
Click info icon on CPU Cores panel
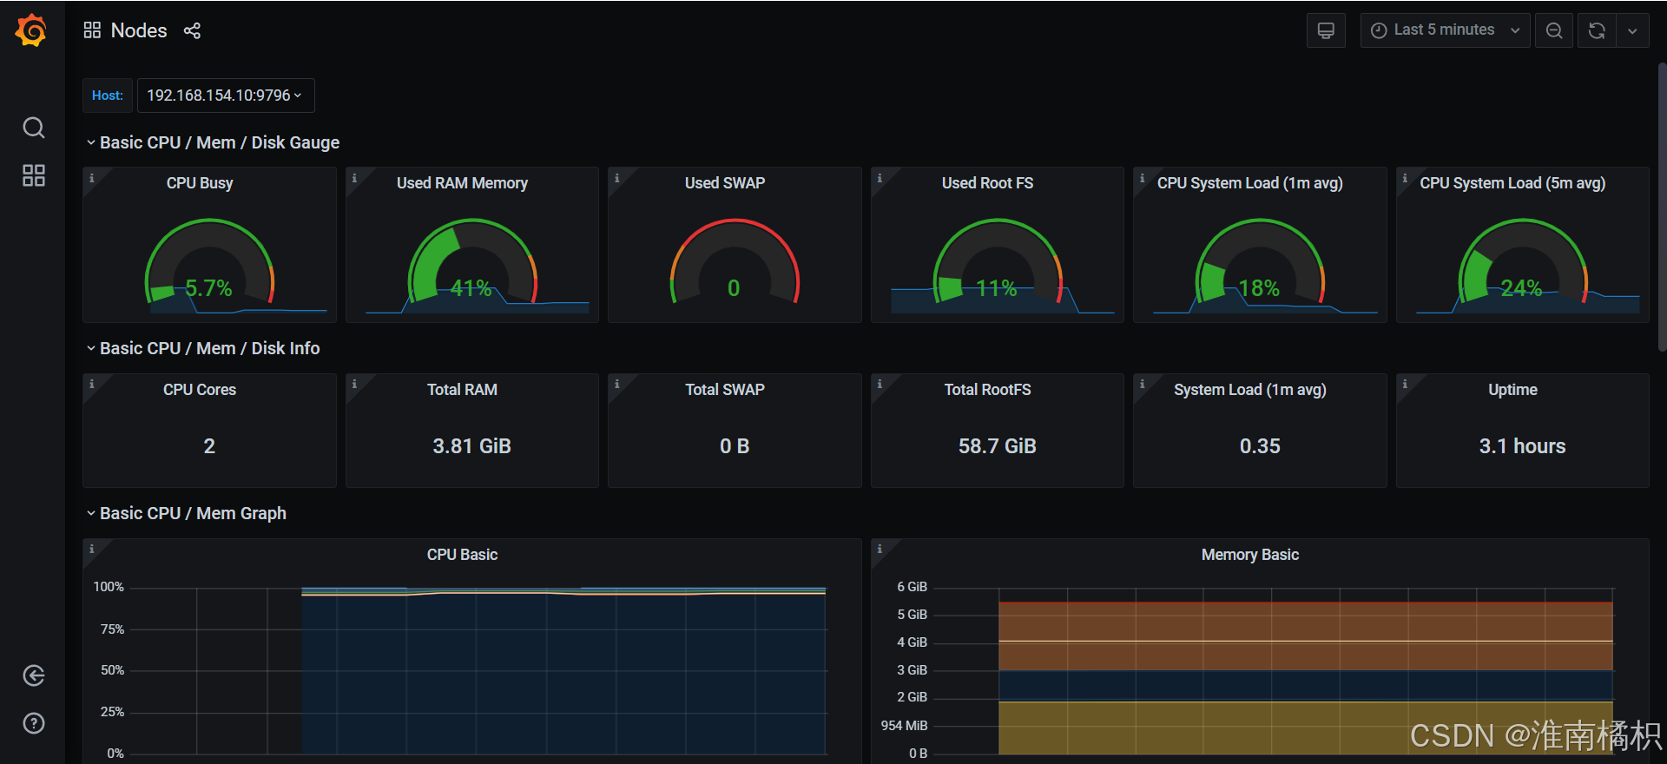(x=91, y=383)
